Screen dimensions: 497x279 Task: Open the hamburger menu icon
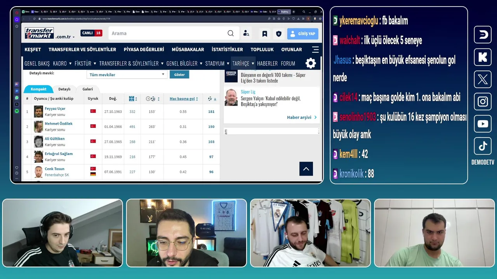click(x=316, y=49)
